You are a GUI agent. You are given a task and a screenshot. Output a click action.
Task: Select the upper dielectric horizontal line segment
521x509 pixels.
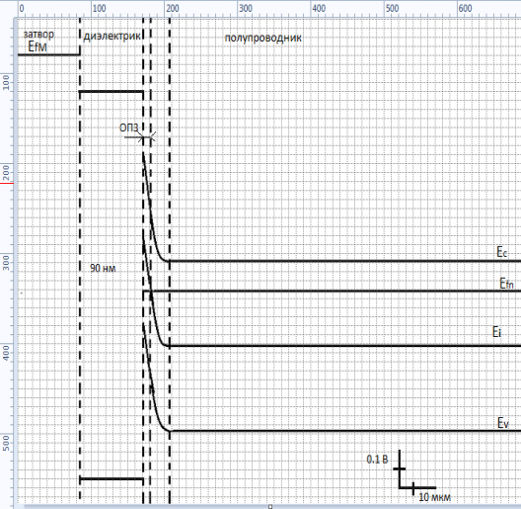tap(112, 91)
